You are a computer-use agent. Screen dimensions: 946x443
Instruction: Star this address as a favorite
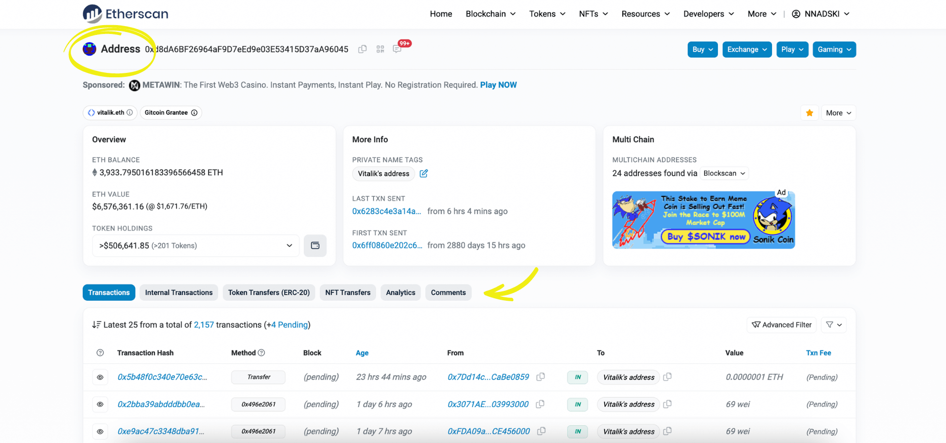click(809, 113)
